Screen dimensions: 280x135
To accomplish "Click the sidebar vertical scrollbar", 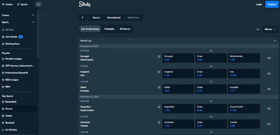I will (38, 34).
